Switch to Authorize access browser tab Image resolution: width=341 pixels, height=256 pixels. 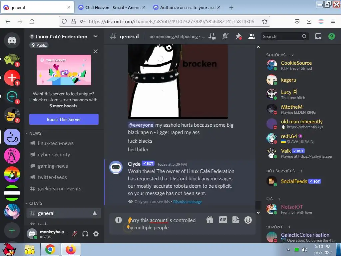point(187,7)
